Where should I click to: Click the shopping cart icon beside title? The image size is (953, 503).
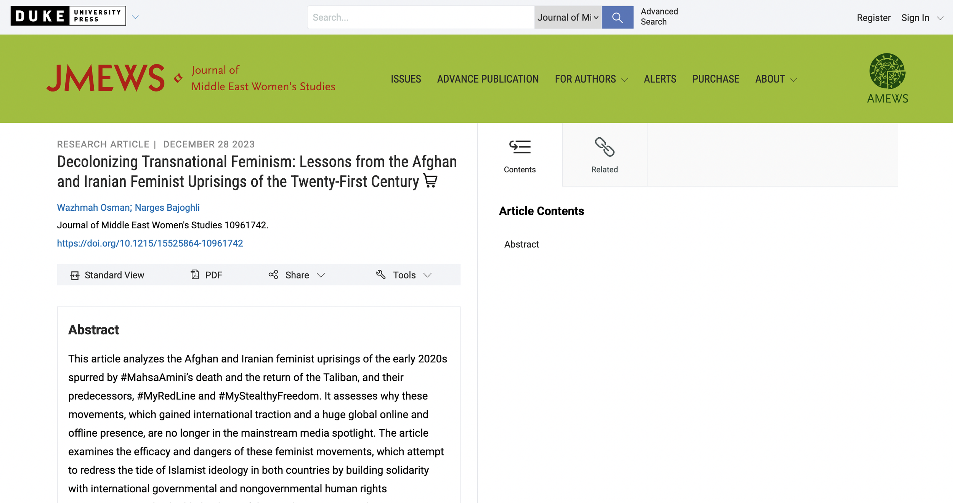coord(430,181)
